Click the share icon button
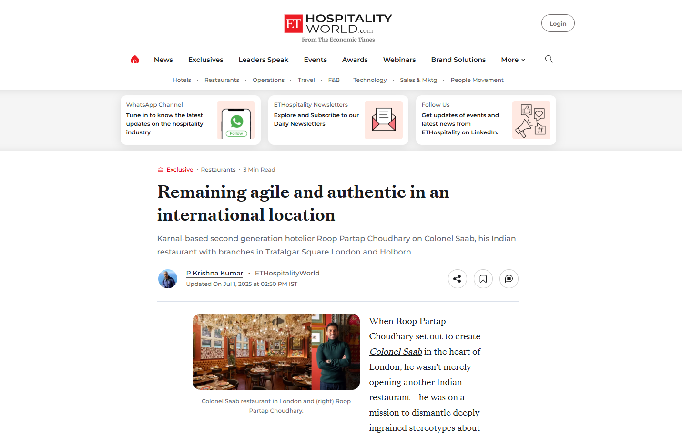This screenshot has height=437, width=682. [458, 279]
